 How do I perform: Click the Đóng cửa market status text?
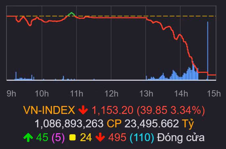click(181, 138)
